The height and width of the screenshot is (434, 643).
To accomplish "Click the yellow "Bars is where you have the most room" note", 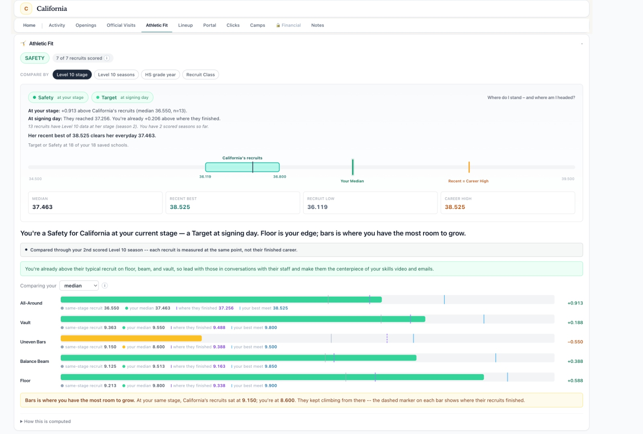I will click(302, 400).
